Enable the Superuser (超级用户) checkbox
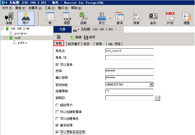This screenshot has height=135, width=195. (57, 105)
